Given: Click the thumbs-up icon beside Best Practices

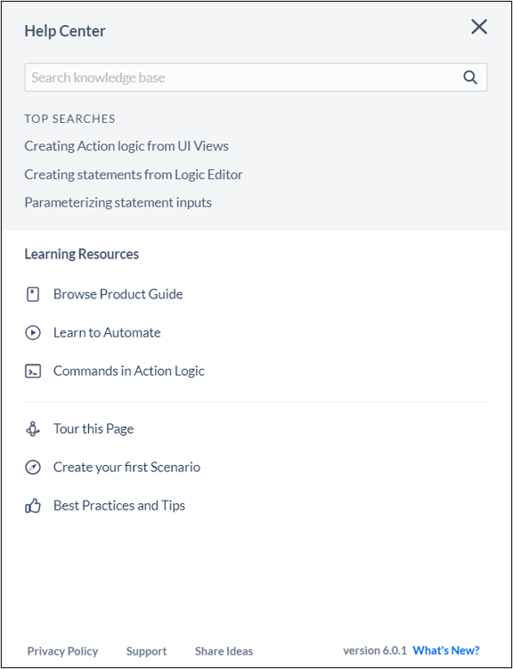Looking at the screenshot, I should pos(33,506).
